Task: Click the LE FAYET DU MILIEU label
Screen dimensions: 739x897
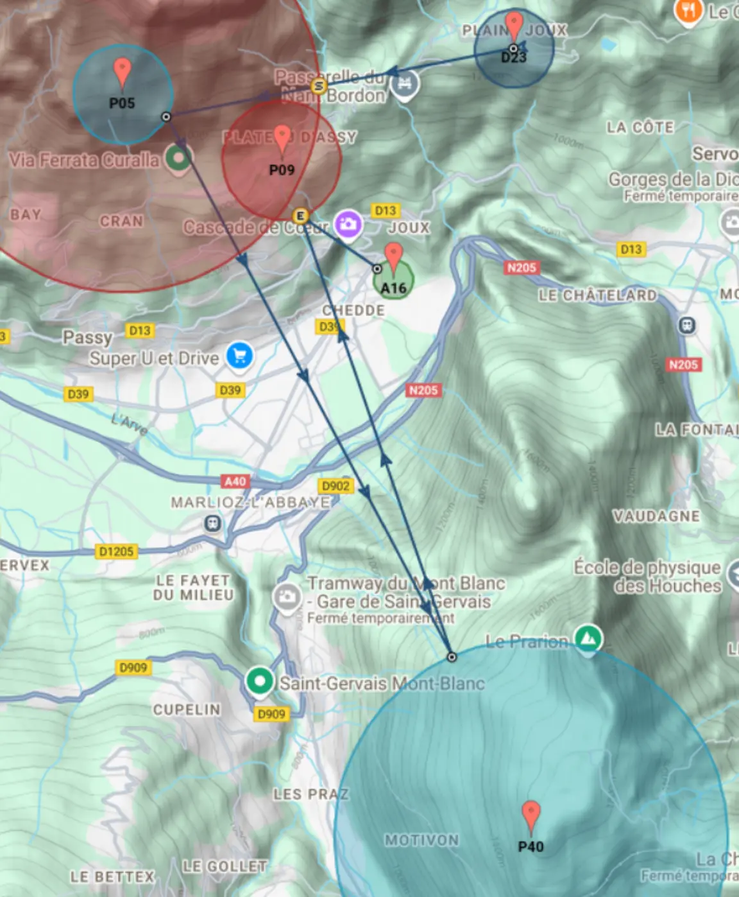Action: [192, 588]
